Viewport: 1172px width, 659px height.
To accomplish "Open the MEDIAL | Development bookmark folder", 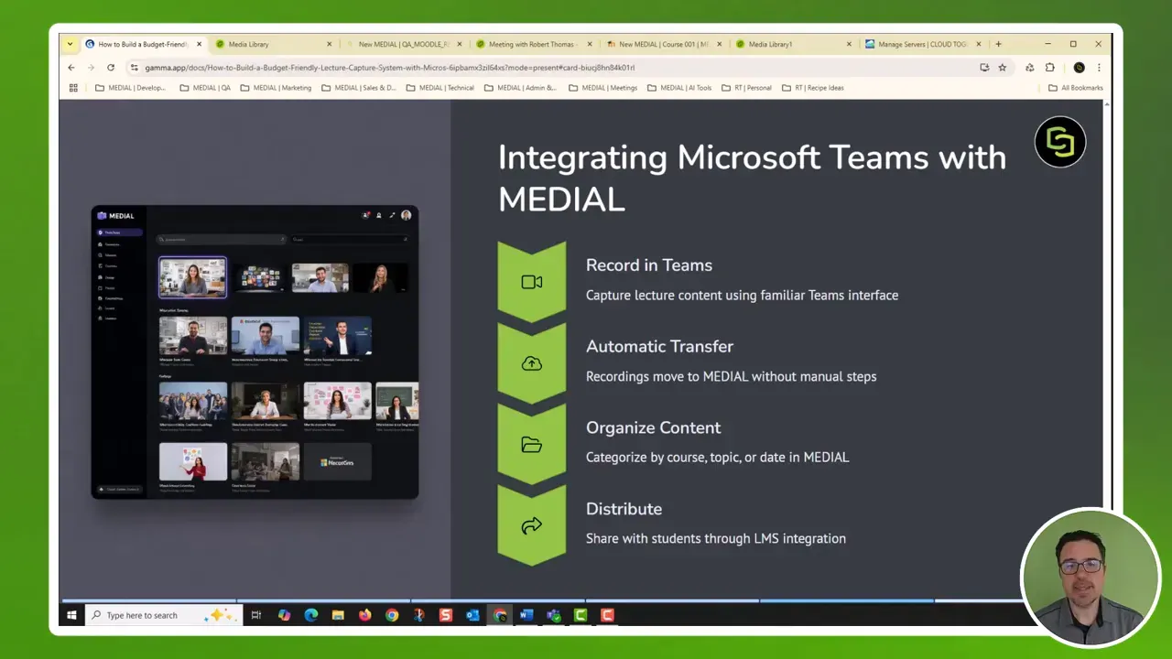I will coord(131,88).
